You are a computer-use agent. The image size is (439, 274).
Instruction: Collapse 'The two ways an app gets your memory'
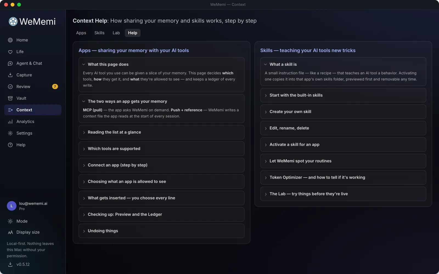pos(161,101)
